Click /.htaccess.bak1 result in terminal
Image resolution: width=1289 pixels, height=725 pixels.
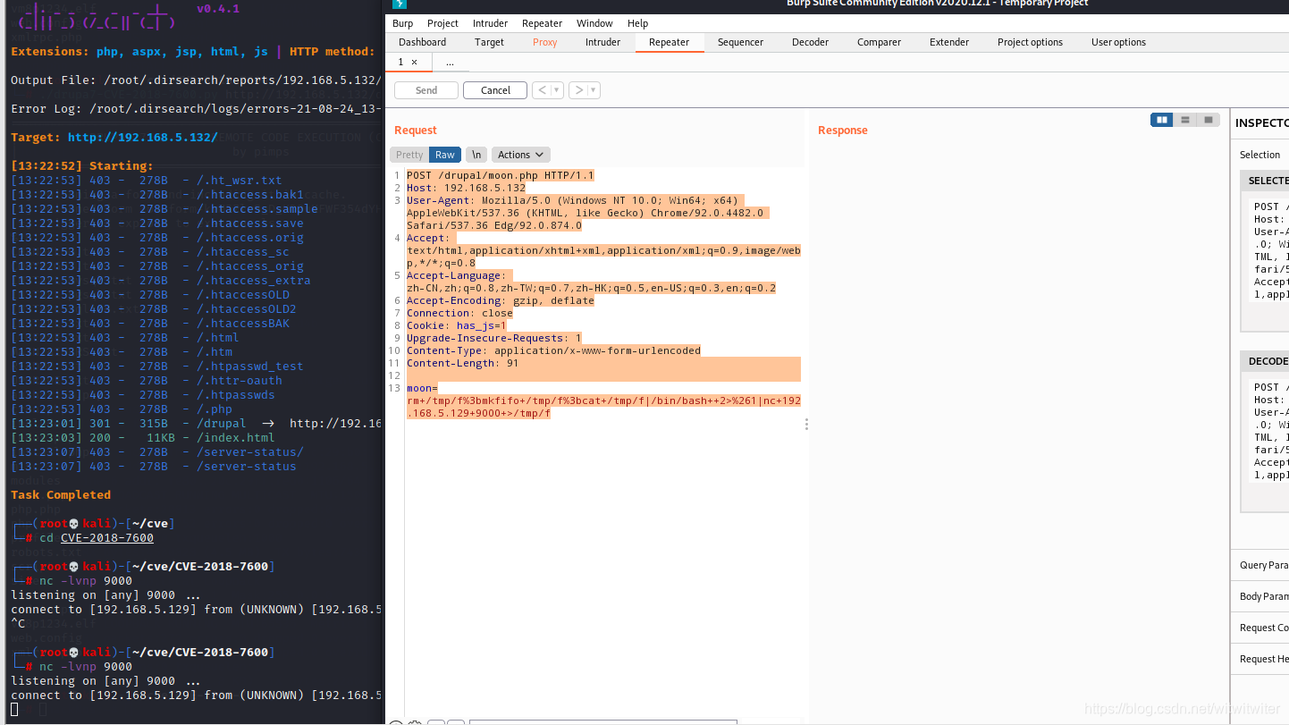point(250,194)
